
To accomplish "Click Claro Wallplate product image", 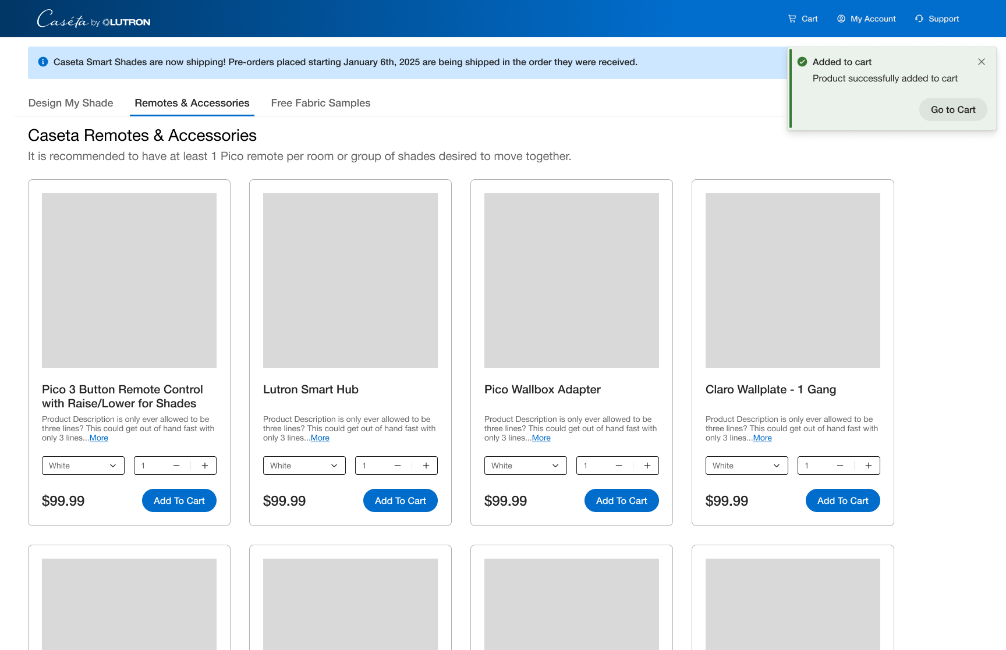I will click(793, 280).
